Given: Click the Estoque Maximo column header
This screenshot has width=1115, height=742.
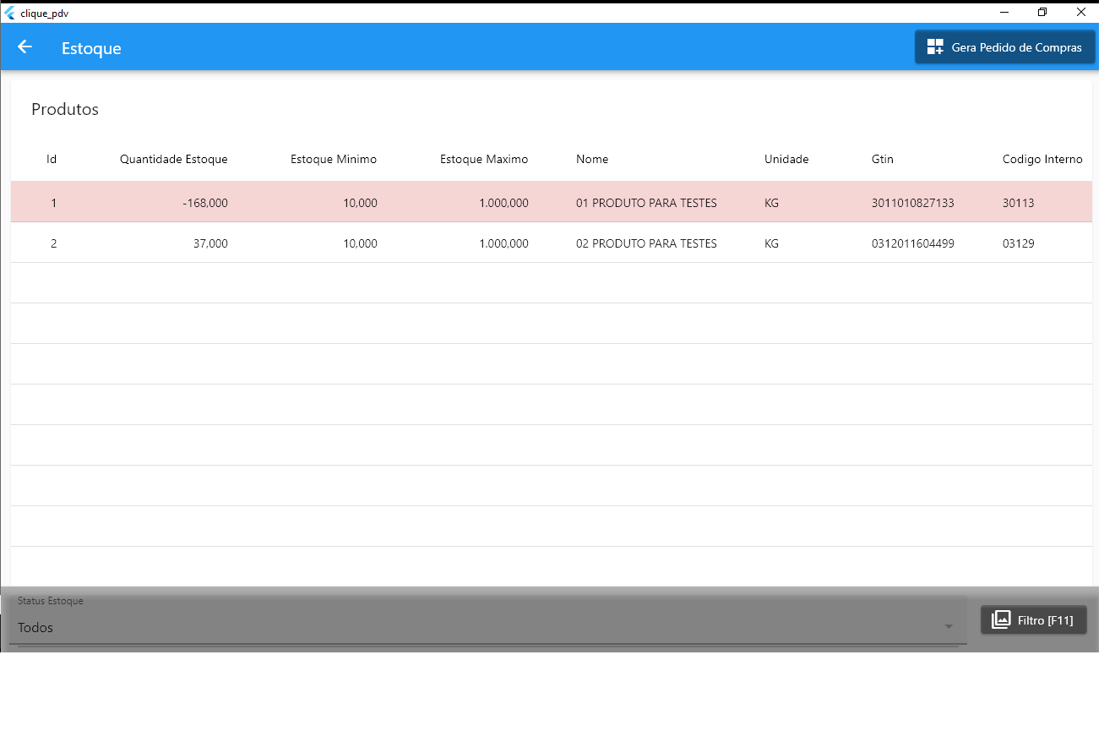Looking at the screenshot, I should tap(484, 159).
